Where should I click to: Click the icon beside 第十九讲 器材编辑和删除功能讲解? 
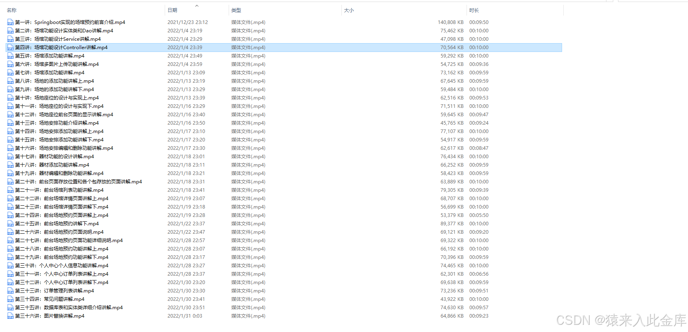click(10, 173)
